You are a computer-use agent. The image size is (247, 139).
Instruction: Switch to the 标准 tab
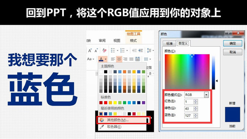[x=169, y=44]
